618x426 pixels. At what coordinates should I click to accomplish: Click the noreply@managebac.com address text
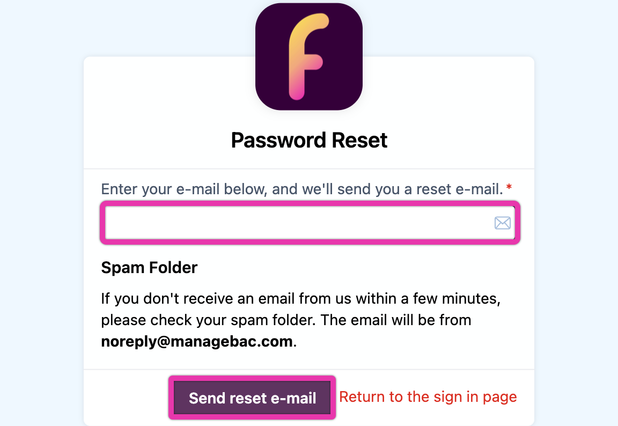197,342
